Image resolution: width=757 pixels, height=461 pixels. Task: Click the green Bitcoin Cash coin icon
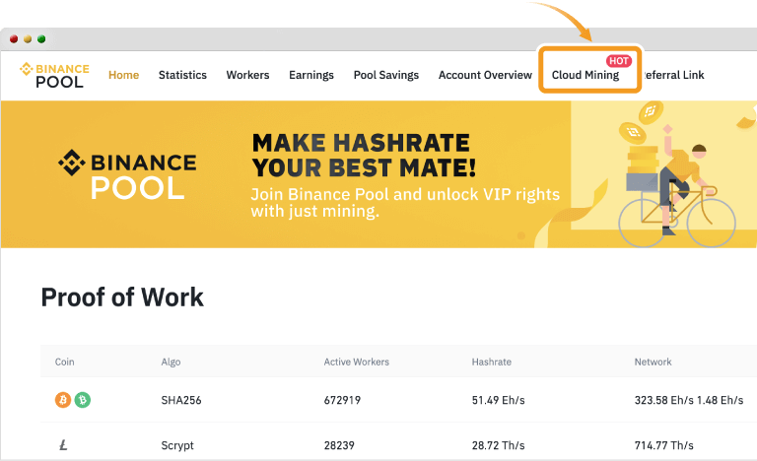click(82, 400)
